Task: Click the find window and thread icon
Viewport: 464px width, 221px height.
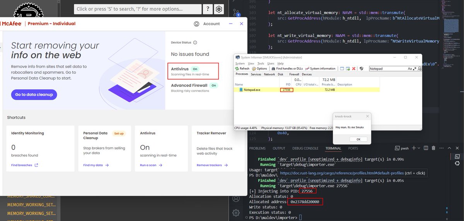Action: pyautogui.click(x=348, y=68)
